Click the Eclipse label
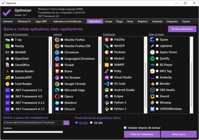Image resolution: width=199 pixels, height=140 pixels. [119, 96]
